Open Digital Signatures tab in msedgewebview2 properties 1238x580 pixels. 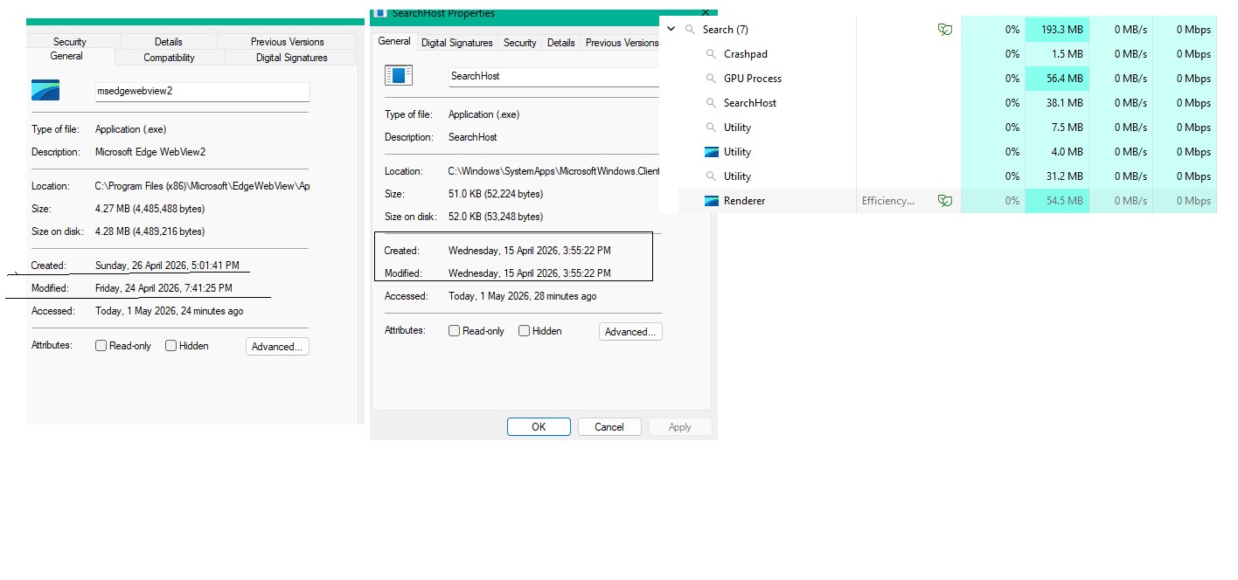pyautogui.click(x=292, y=58)
